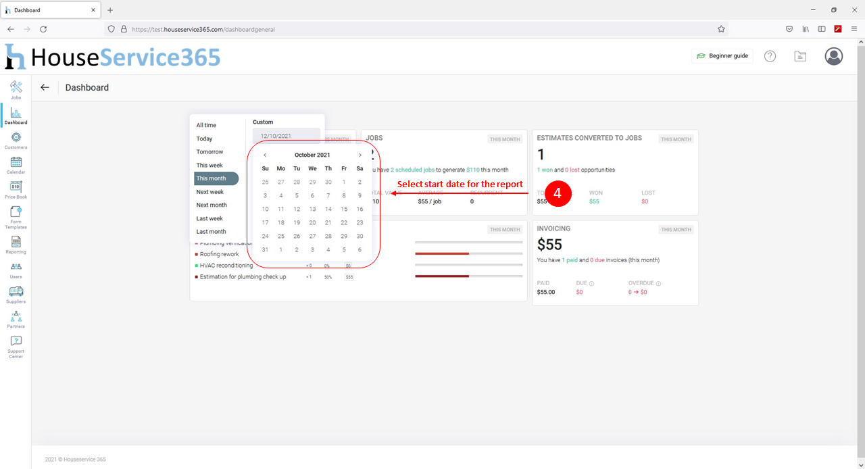Go back in browser history

pyautogui.click(x=11, y=29)
